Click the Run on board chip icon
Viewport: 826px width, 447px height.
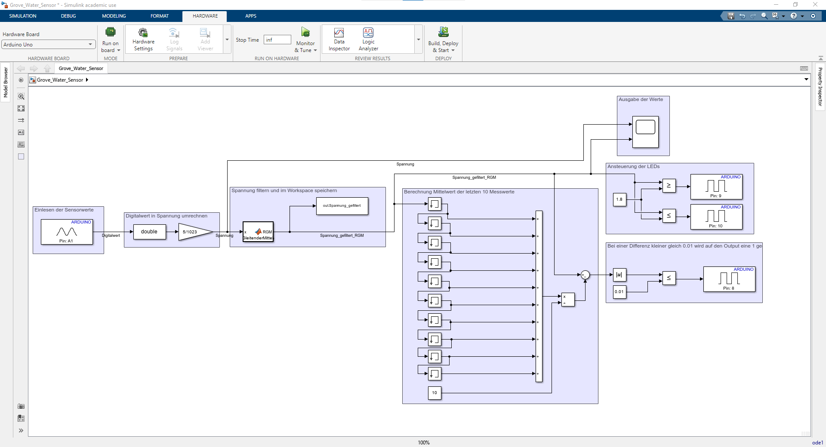(111, 32)
